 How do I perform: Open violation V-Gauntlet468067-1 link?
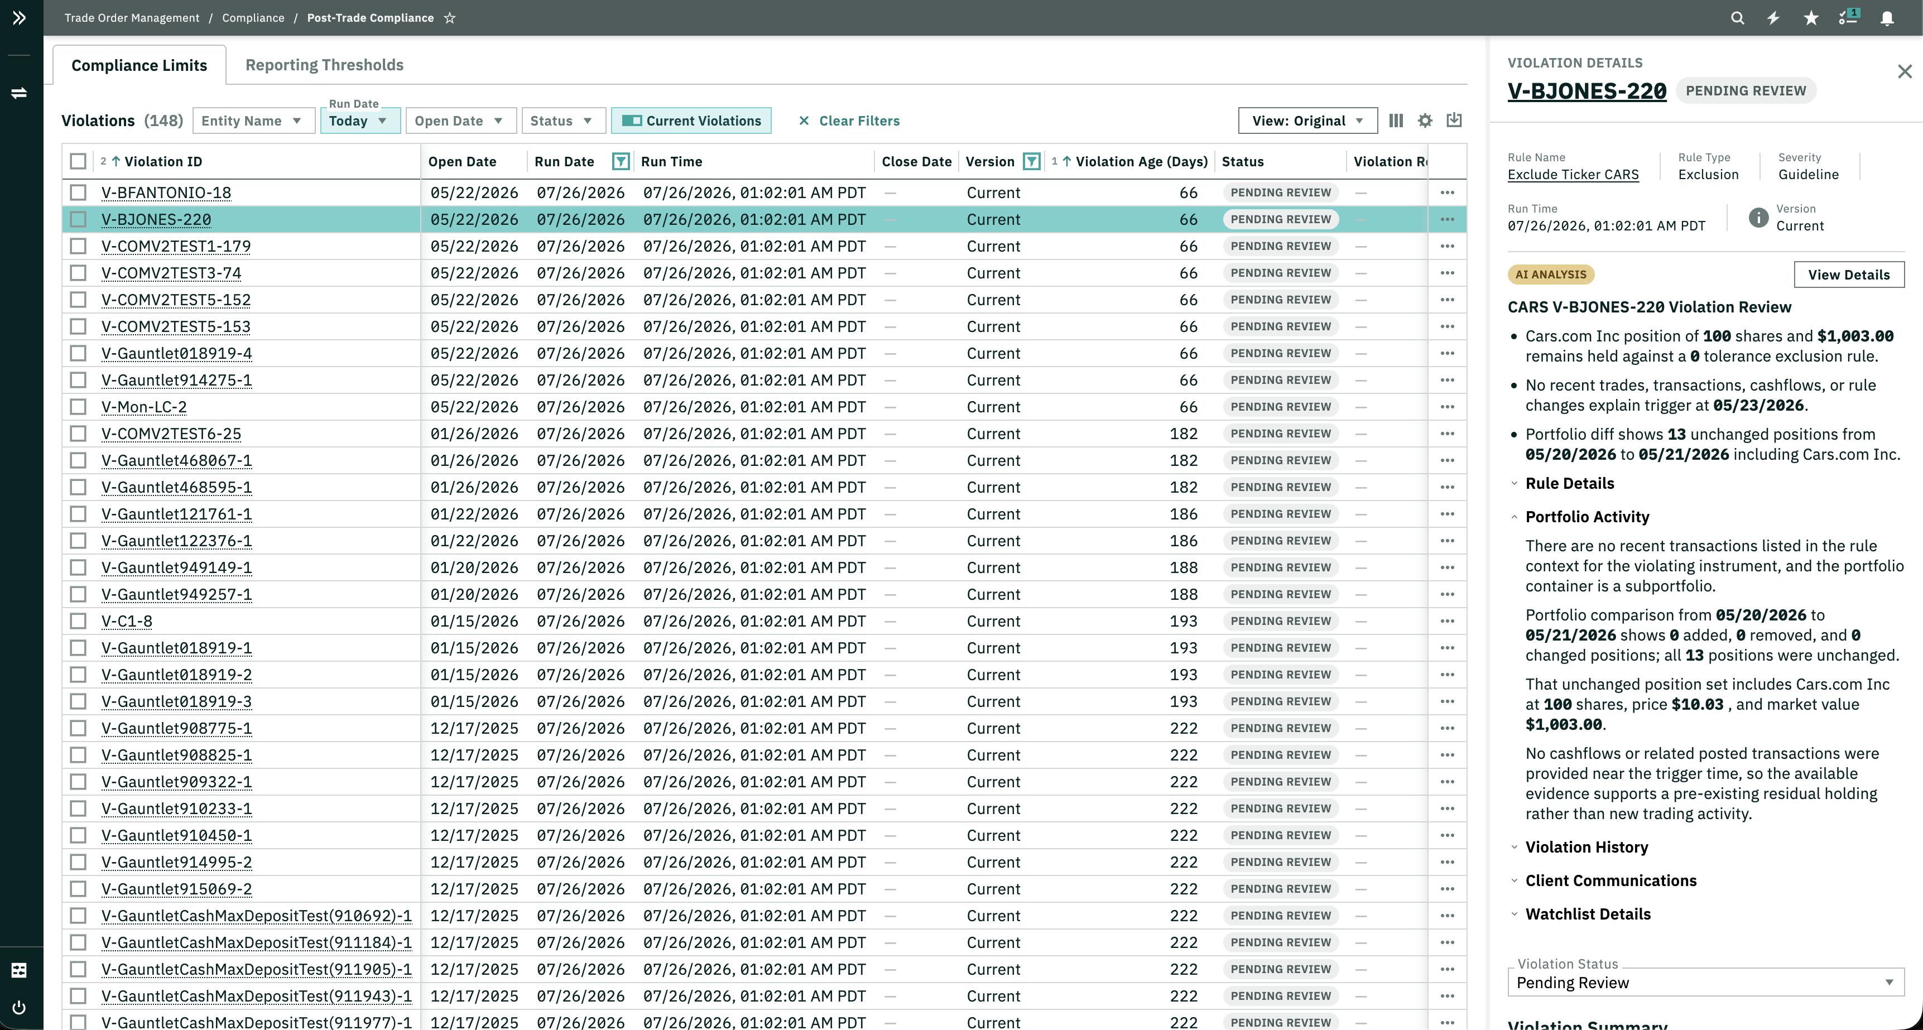pos(177,460)
